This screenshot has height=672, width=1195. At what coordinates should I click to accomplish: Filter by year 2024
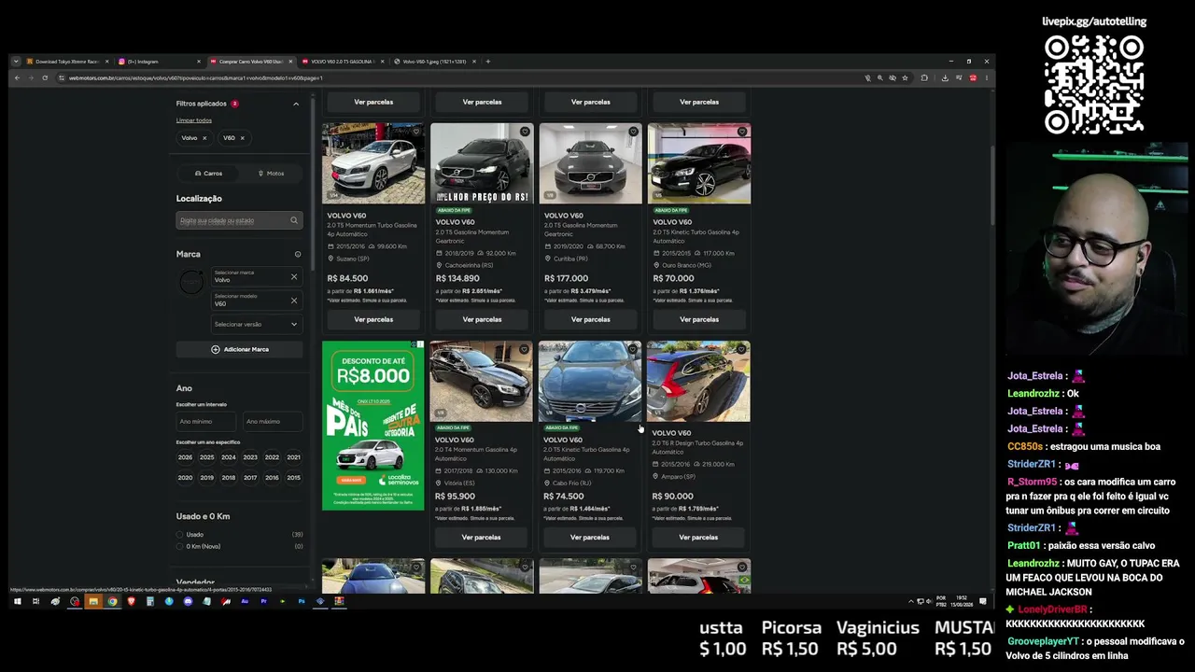coord(229,457)
